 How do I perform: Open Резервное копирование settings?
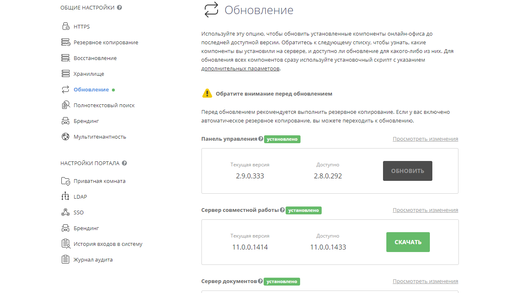(x=106, y=42)
